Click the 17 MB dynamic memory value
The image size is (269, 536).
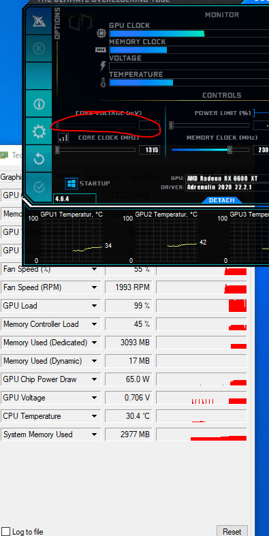pyautogui.click(x=129, y=362)
